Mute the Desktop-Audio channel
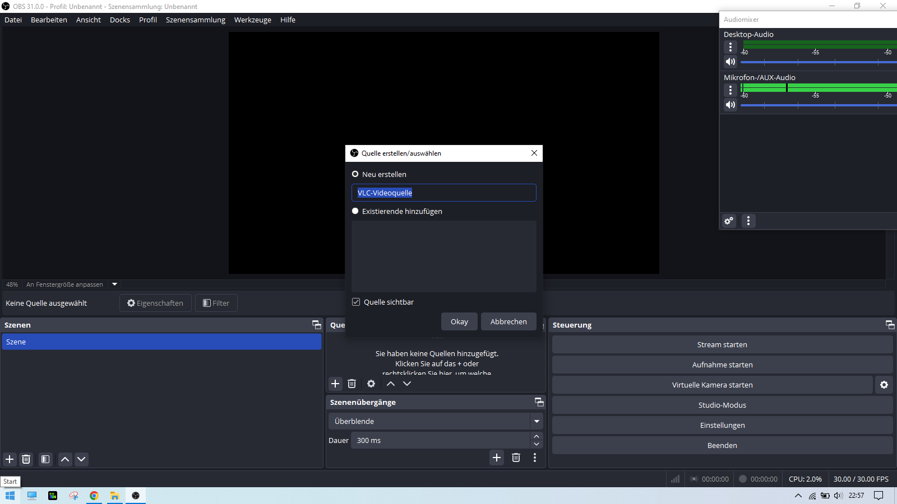This screenshot has width=897, height=504. (x=730, y=62)
